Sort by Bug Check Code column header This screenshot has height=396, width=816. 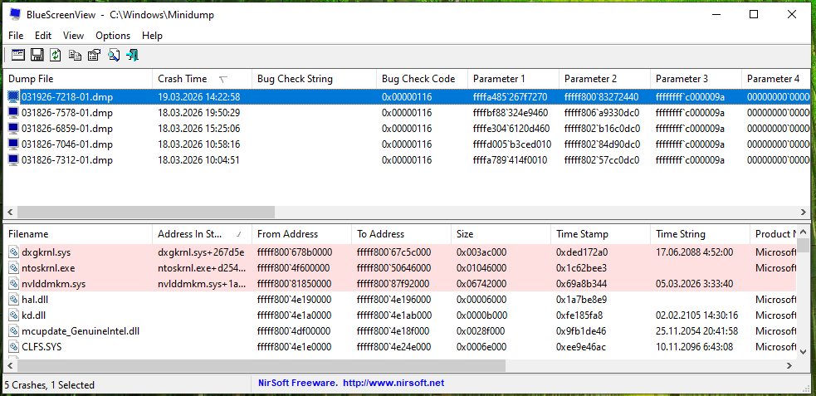(418, 79)
